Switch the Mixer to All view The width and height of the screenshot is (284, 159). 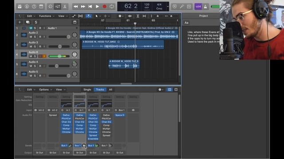point(110,90)
